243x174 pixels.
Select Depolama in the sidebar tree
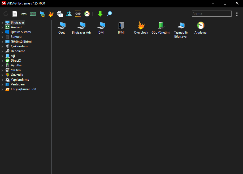(x=18, y=51)
